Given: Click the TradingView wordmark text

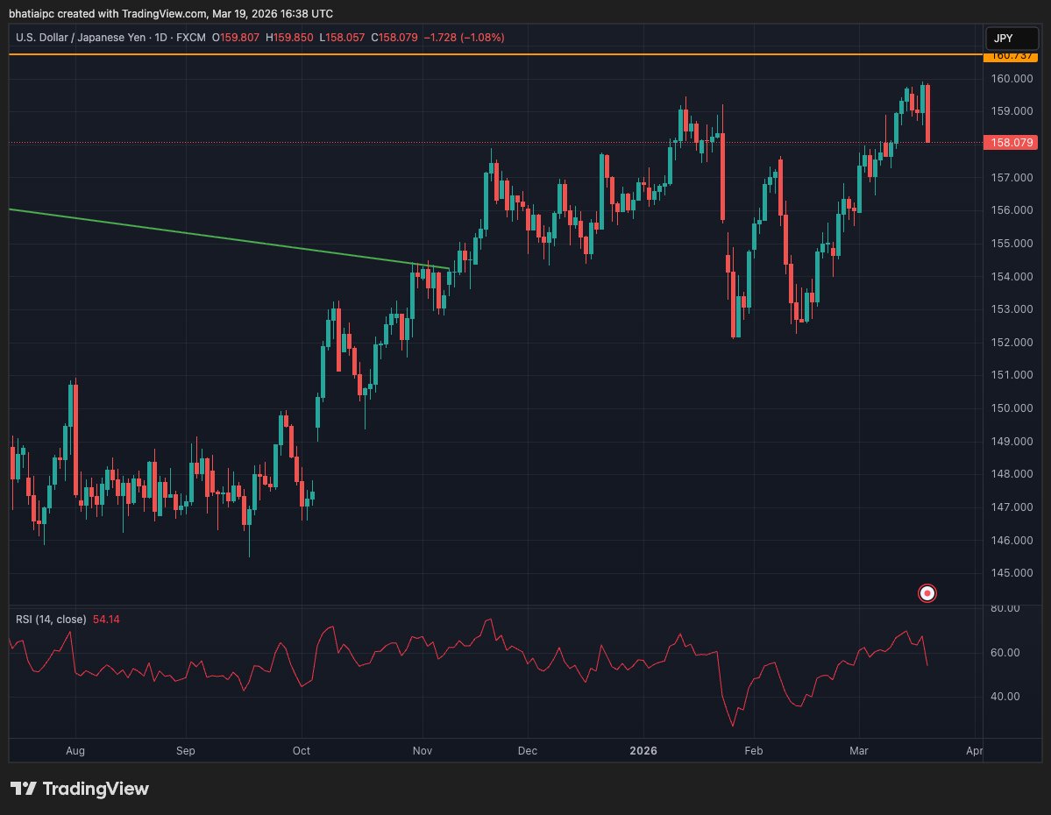Looking at the screenshot, I should (x=96, y=788).
